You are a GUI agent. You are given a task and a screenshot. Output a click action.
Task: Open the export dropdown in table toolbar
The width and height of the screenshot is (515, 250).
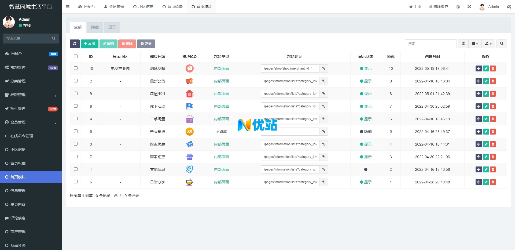coord(488,44)
